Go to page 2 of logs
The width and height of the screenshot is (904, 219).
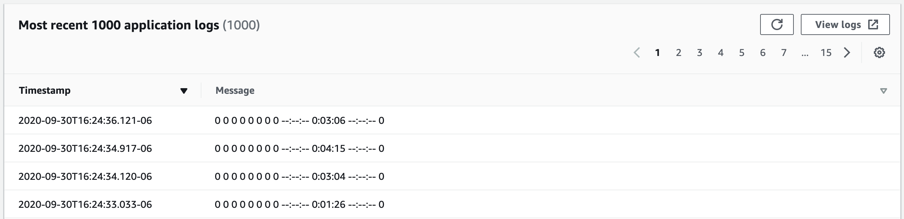(678, 52)
